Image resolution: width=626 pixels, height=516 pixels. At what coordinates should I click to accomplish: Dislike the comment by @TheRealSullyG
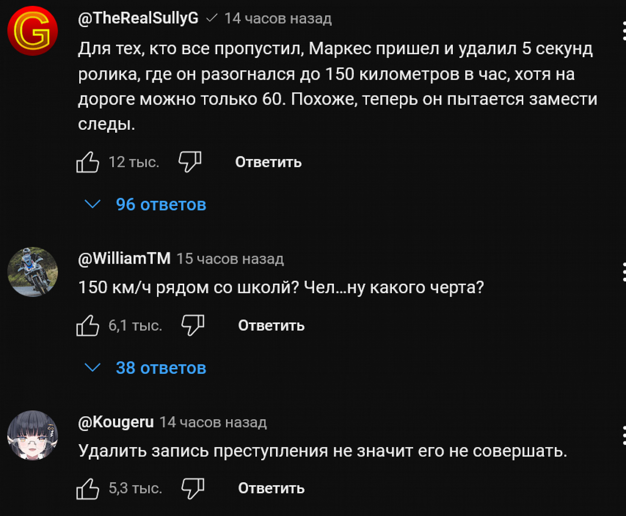[x=190, y=161]
